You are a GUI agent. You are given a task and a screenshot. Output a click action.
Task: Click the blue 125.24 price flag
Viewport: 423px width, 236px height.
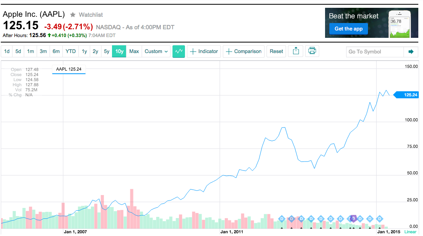coord(407,95)
